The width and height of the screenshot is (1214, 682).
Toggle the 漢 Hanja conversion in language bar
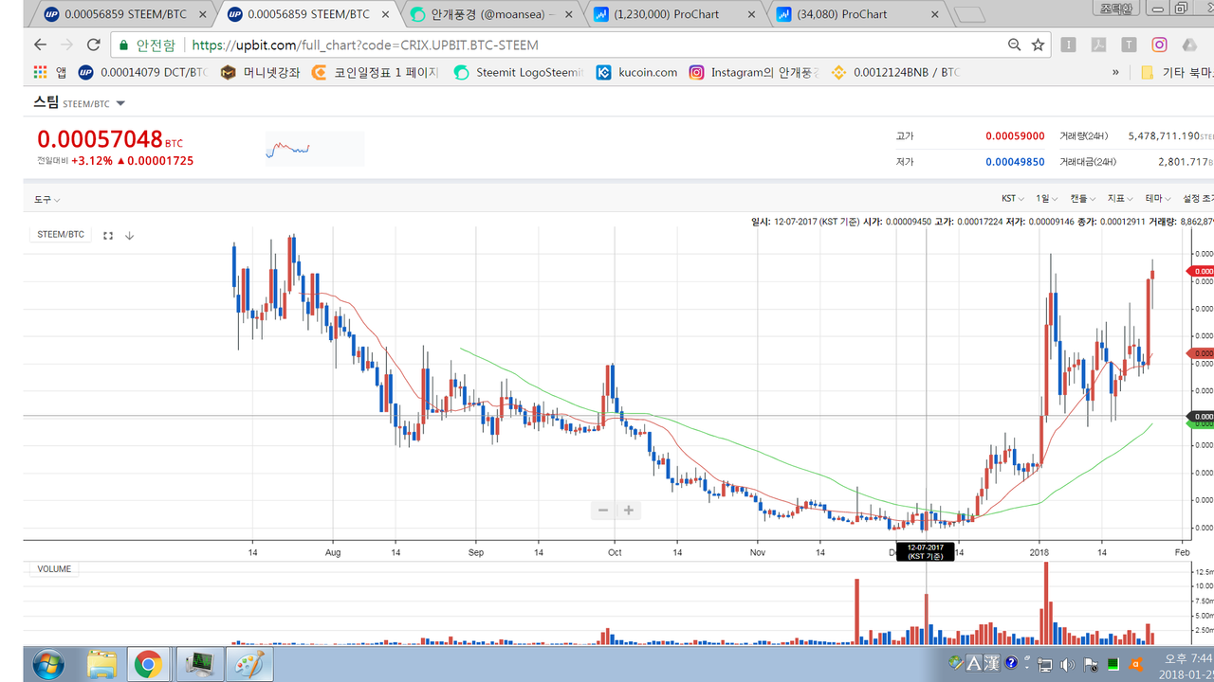(x=991, y=663)
